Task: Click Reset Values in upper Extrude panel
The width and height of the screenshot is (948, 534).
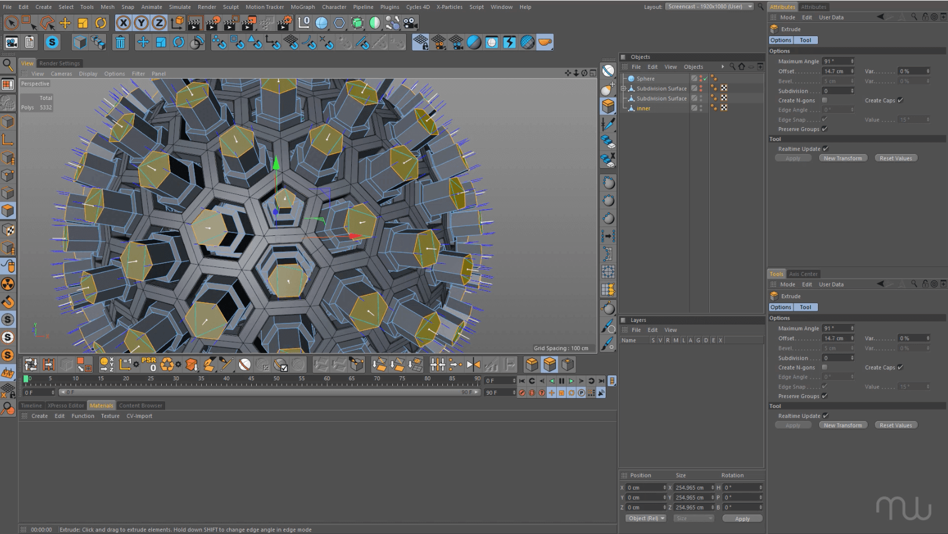Action: 895,158
